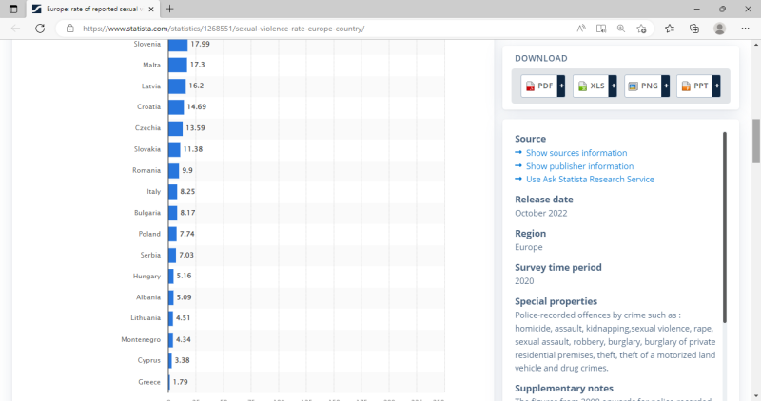Open Settings and more menu
Image resolution: width=761 pixels, height=401 pixels.
pyautogui.click(x=745, y=29)
